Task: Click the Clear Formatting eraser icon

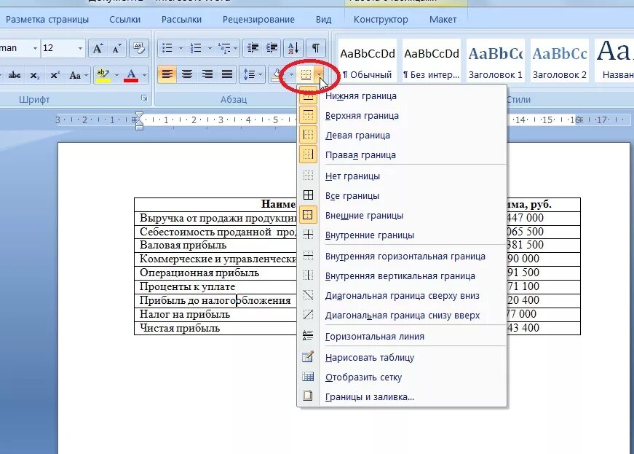Action: point(139,49)
